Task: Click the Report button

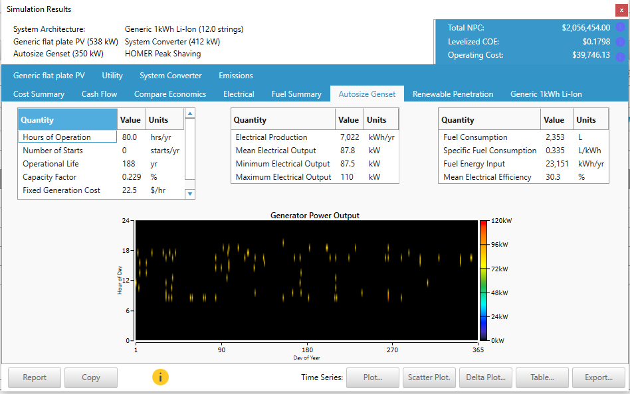Action: (x=34, y=376)
